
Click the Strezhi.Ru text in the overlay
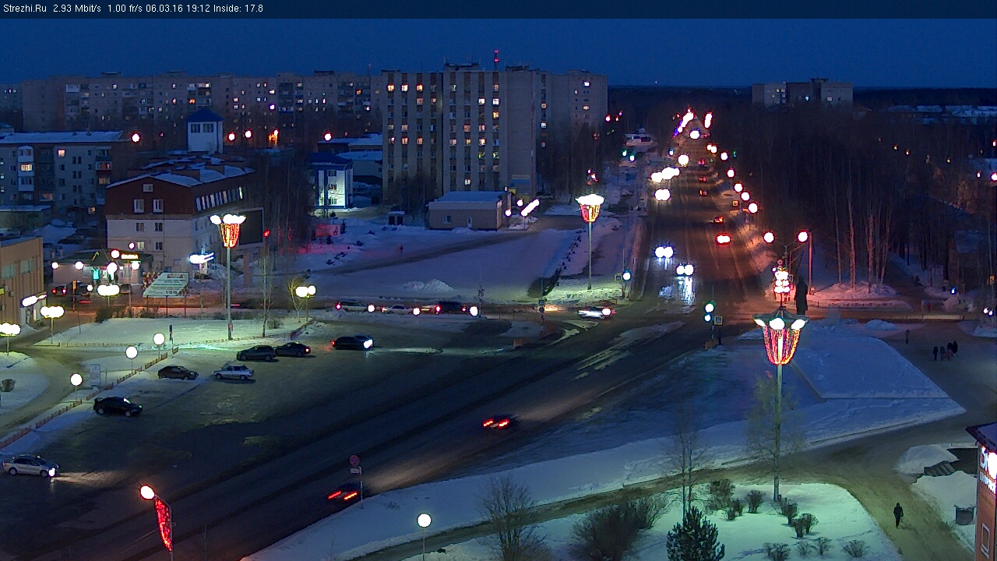click(x=24, y=9)
